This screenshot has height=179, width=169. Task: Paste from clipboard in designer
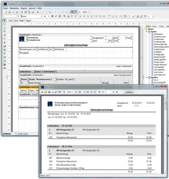50,12
